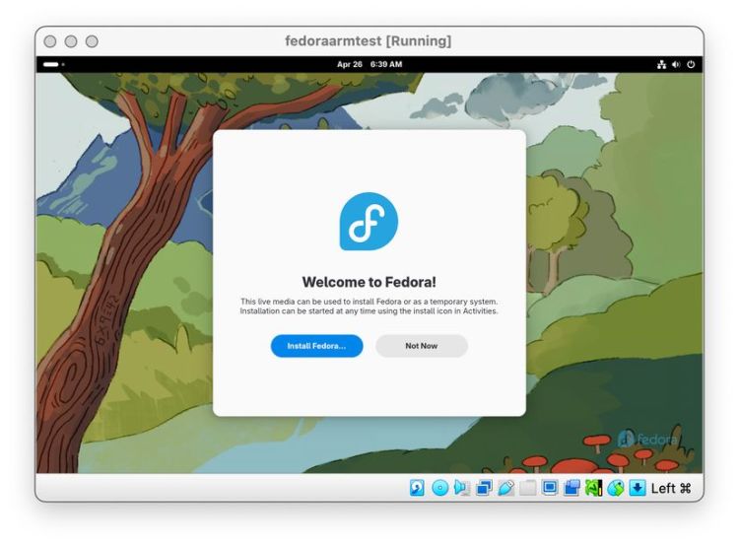Maximize the fedoraarmtest VM window
The height and width of the screenshot is (545, 739).
tap(92, 41)
